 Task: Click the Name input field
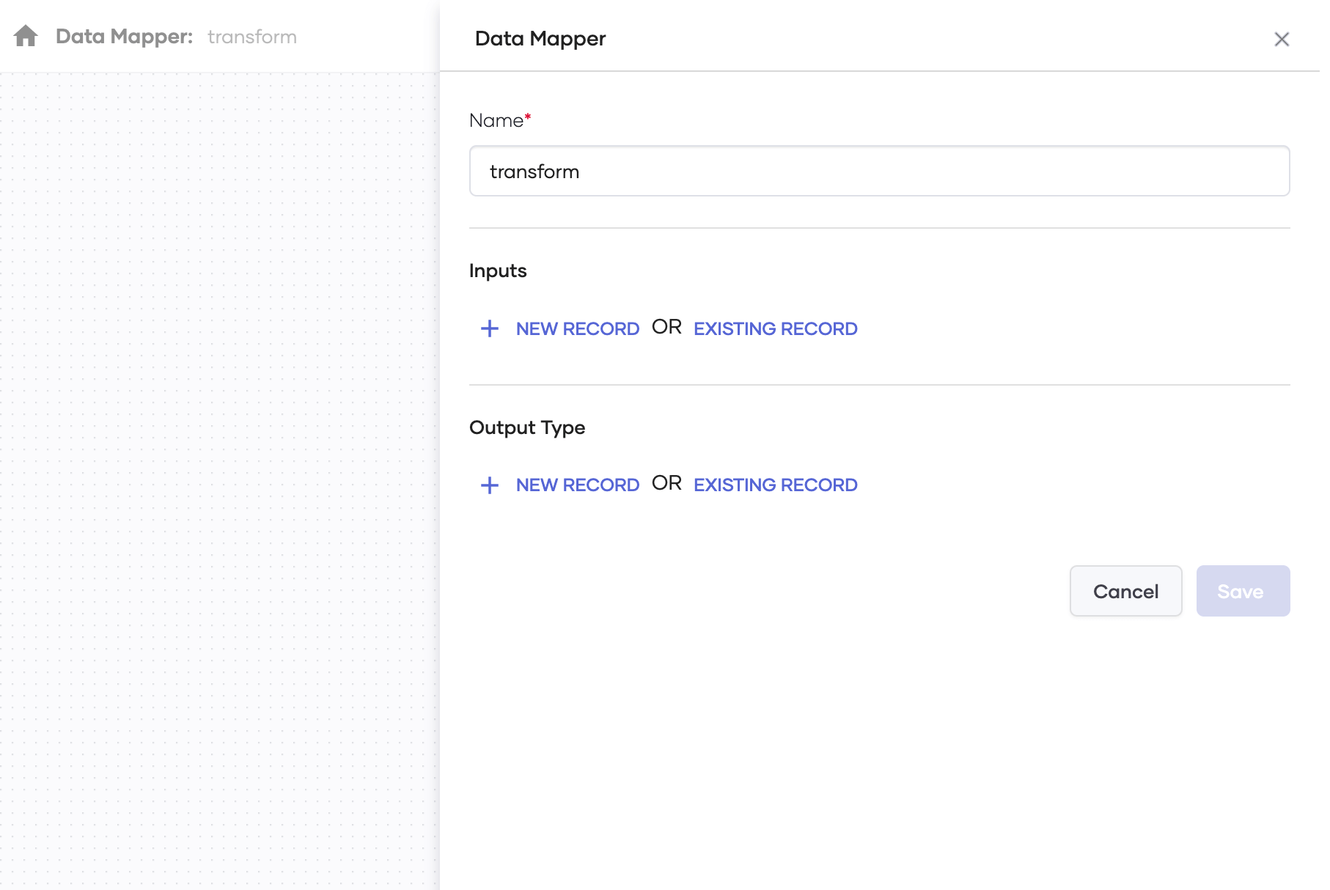(x=879, y=171)
